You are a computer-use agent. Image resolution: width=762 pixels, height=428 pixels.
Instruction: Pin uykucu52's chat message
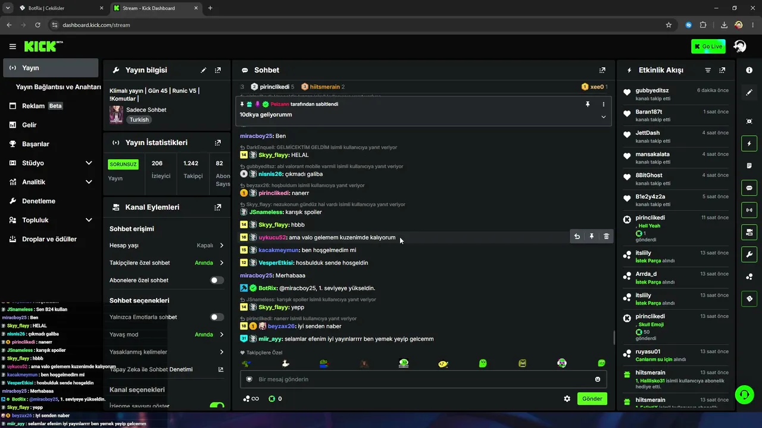(592, 237)
